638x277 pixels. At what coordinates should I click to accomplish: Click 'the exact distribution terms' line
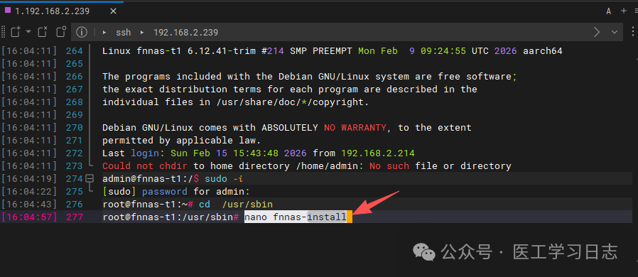click(x=290, y=89)
